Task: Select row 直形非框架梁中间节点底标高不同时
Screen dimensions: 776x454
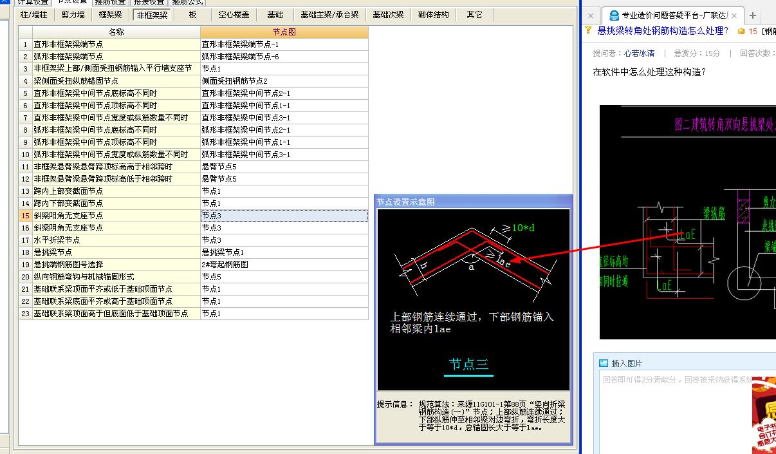Action: pyautogui.click(x=116, y=93)
